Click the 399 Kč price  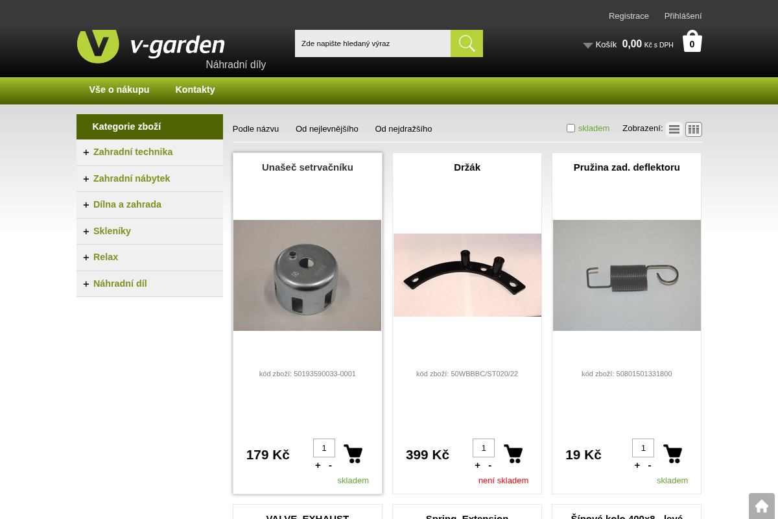(427, 455)
